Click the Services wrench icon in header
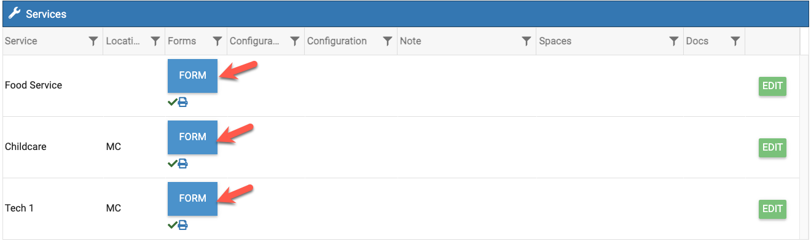The image size is (811, 241). click(14, 14)
